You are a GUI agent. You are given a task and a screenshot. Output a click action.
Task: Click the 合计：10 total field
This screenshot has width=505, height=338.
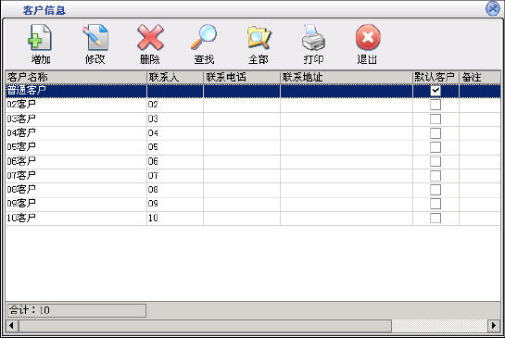tap(77, 310)
